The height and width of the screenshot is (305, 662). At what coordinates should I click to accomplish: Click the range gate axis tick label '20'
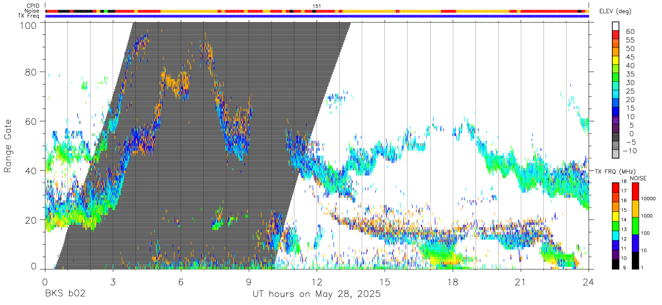coord(31,219)
